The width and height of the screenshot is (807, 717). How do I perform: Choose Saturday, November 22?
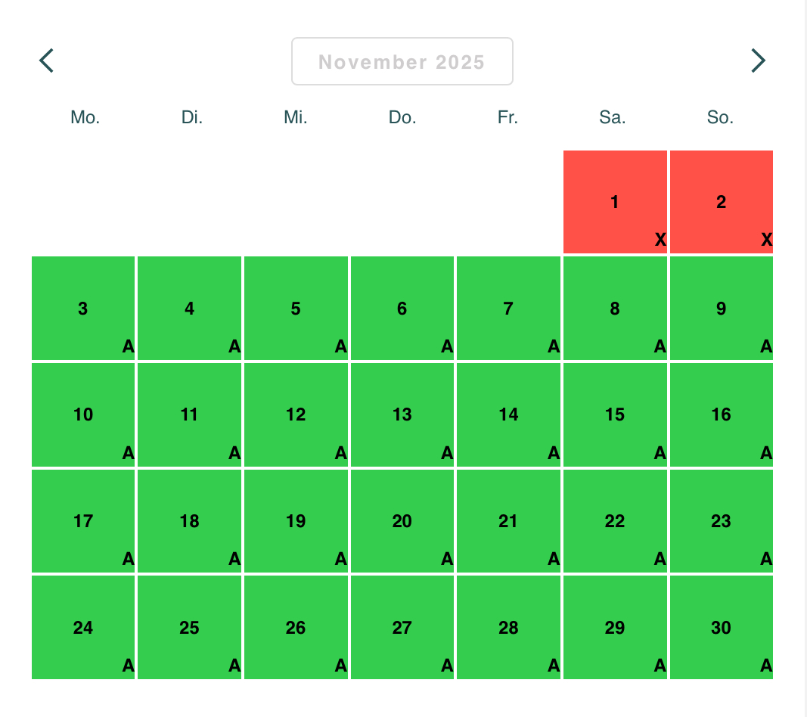[x=615, y=521]
